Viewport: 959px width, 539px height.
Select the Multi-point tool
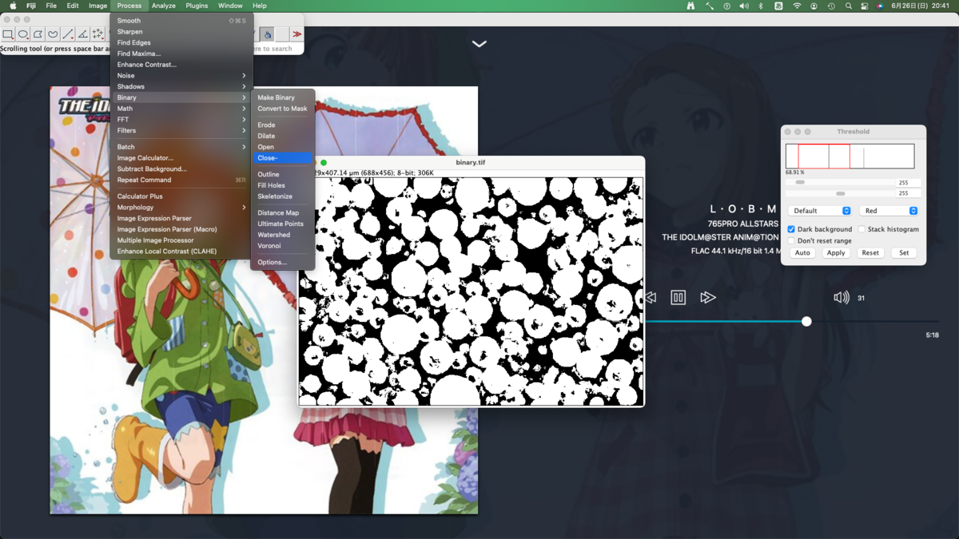[x=97, y=34]
